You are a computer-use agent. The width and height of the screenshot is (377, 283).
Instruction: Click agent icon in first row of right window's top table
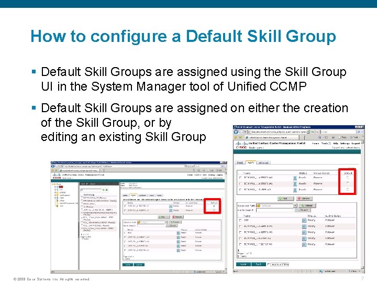coord(295,178)
